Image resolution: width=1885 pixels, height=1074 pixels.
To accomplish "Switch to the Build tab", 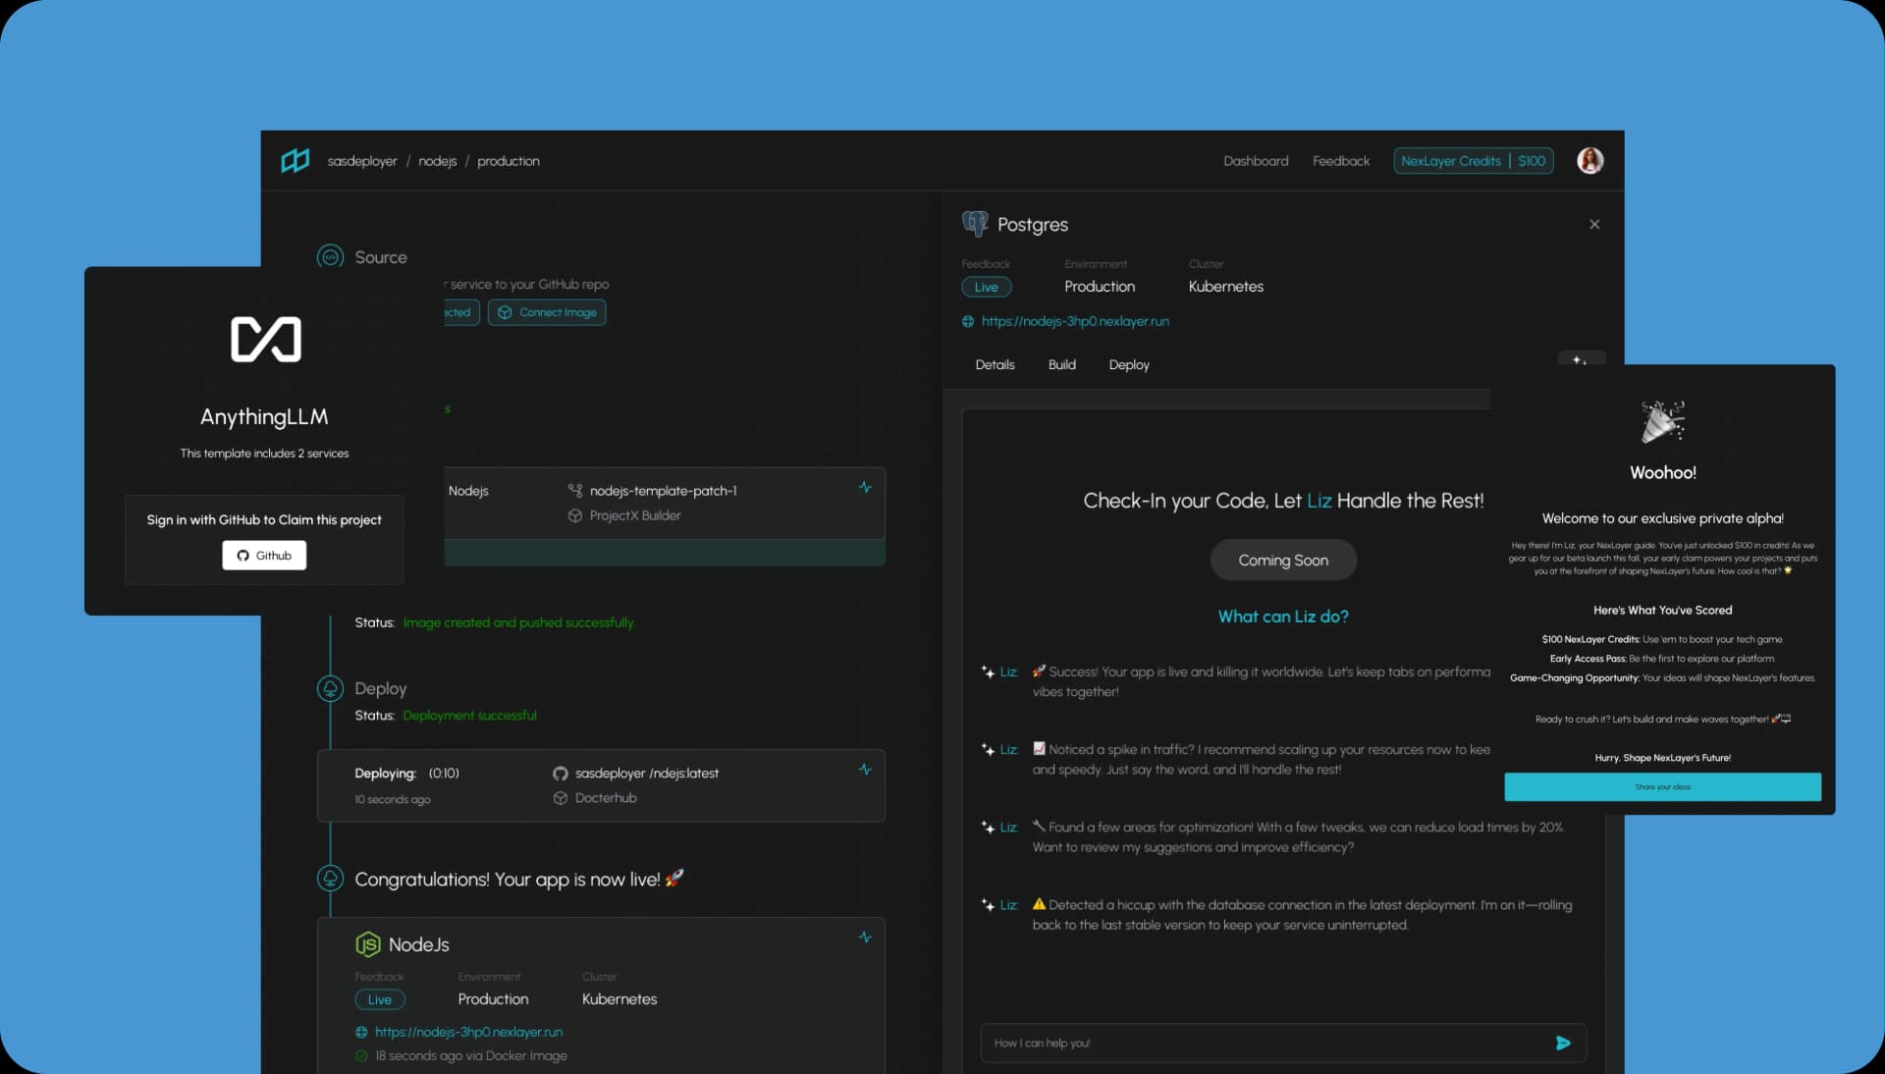I will pos(1061,364).
